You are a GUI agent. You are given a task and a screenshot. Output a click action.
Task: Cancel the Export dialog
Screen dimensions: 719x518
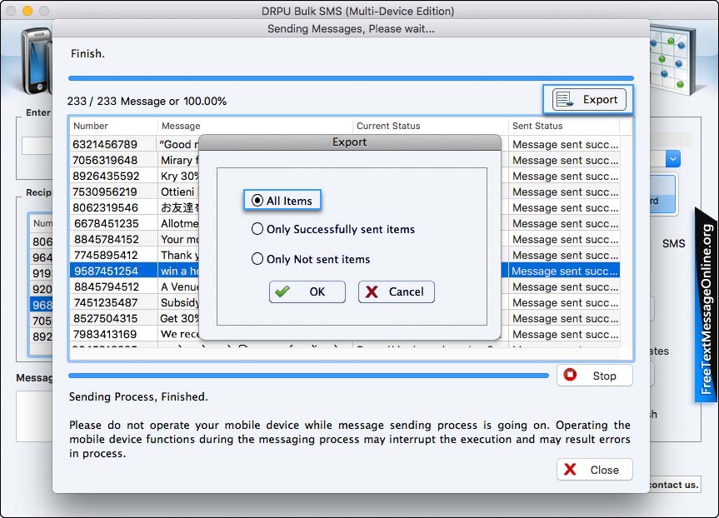(x=397, y=292)
